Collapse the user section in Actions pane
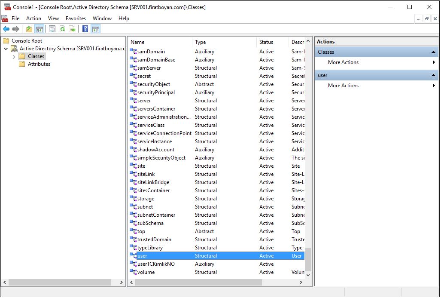This screenshot has height=298, width=441. pos(433,75)
